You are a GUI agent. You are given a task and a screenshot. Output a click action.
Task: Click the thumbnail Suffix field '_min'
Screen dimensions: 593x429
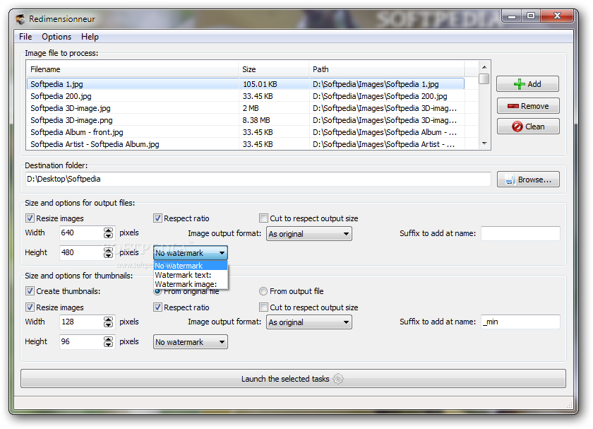point(520,322)
